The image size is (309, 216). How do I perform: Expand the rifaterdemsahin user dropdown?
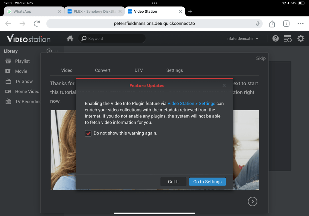click(243, 38)
